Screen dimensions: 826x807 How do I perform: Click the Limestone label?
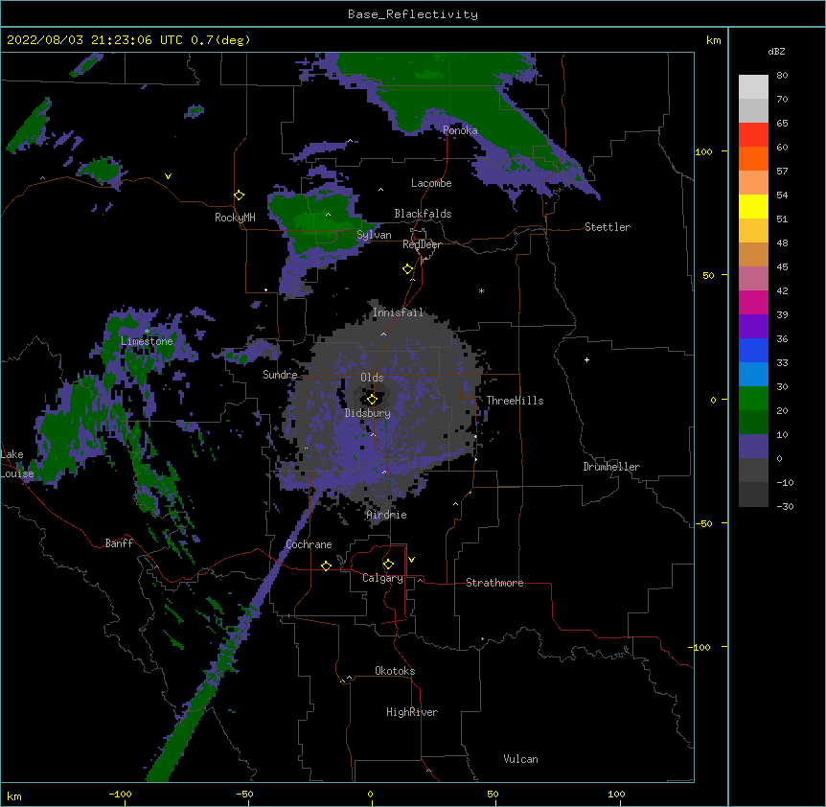pyautogui.click(x=147, y=341)
